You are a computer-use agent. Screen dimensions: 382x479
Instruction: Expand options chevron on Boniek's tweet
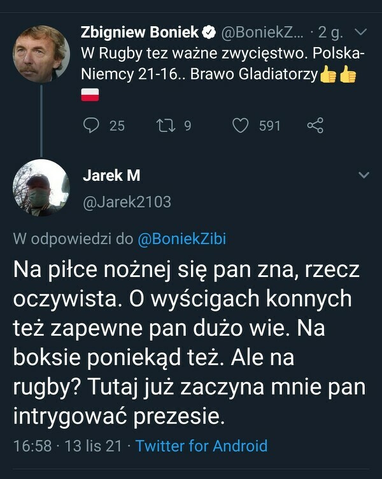point(362,32)
